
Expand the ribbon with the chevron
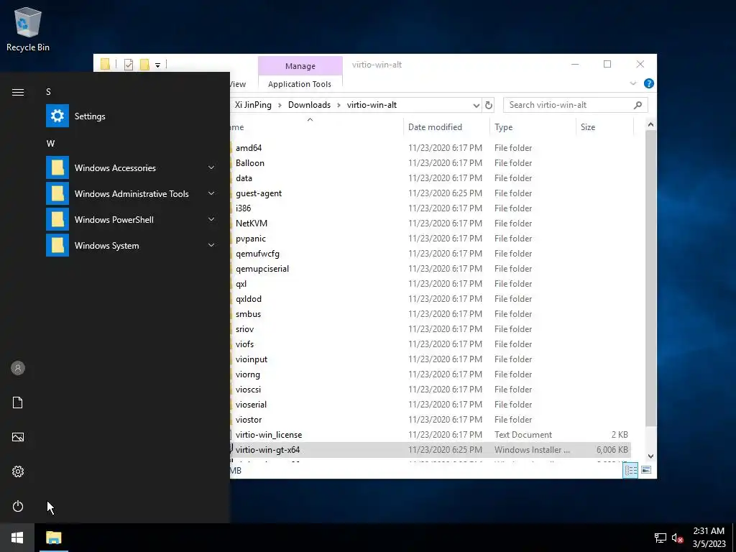[x=632, y=83]
